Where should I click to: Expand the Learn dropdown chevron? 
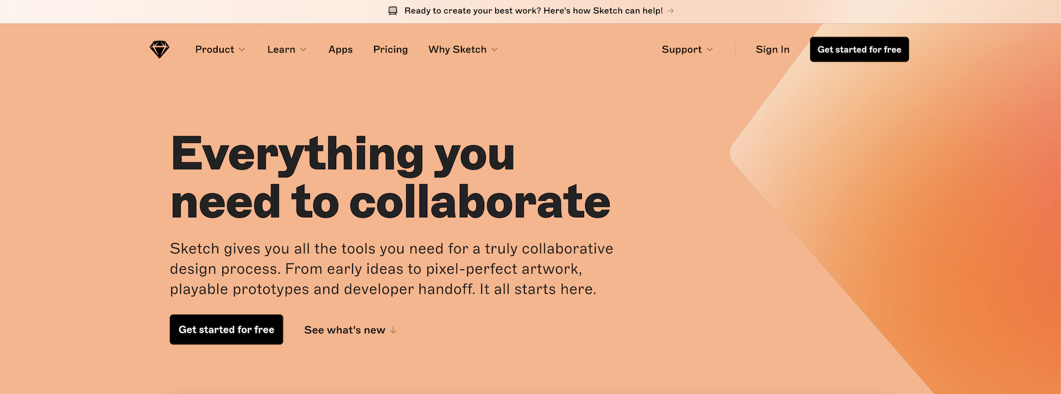click(303, 50)
